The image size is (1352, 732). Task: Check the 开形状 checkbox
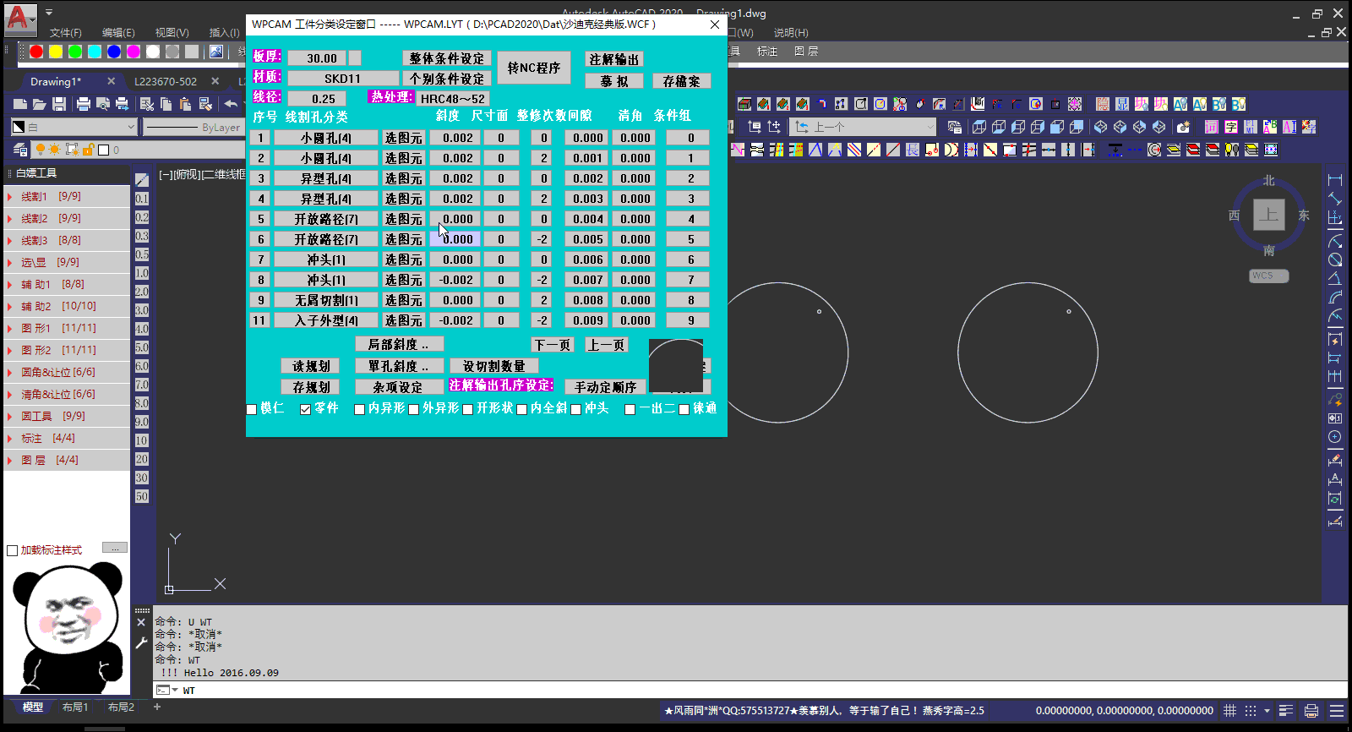click(468, 409)
